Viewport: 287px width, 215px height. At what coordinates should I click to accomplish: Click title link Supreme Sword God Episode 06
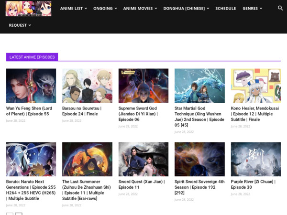click(138, 114)
